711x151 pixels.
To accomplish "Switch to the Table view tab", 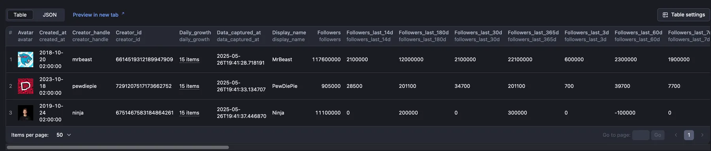I will tap(20, 15).
